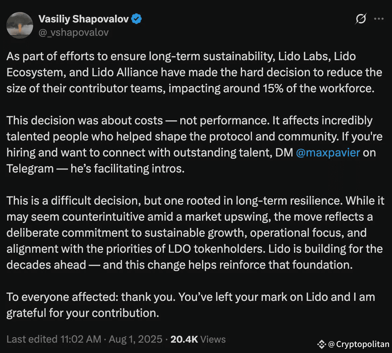Click the Aug 1, 2025 date
The height and width of the screenshot is (353, 392).
click(x=135, y=339)
